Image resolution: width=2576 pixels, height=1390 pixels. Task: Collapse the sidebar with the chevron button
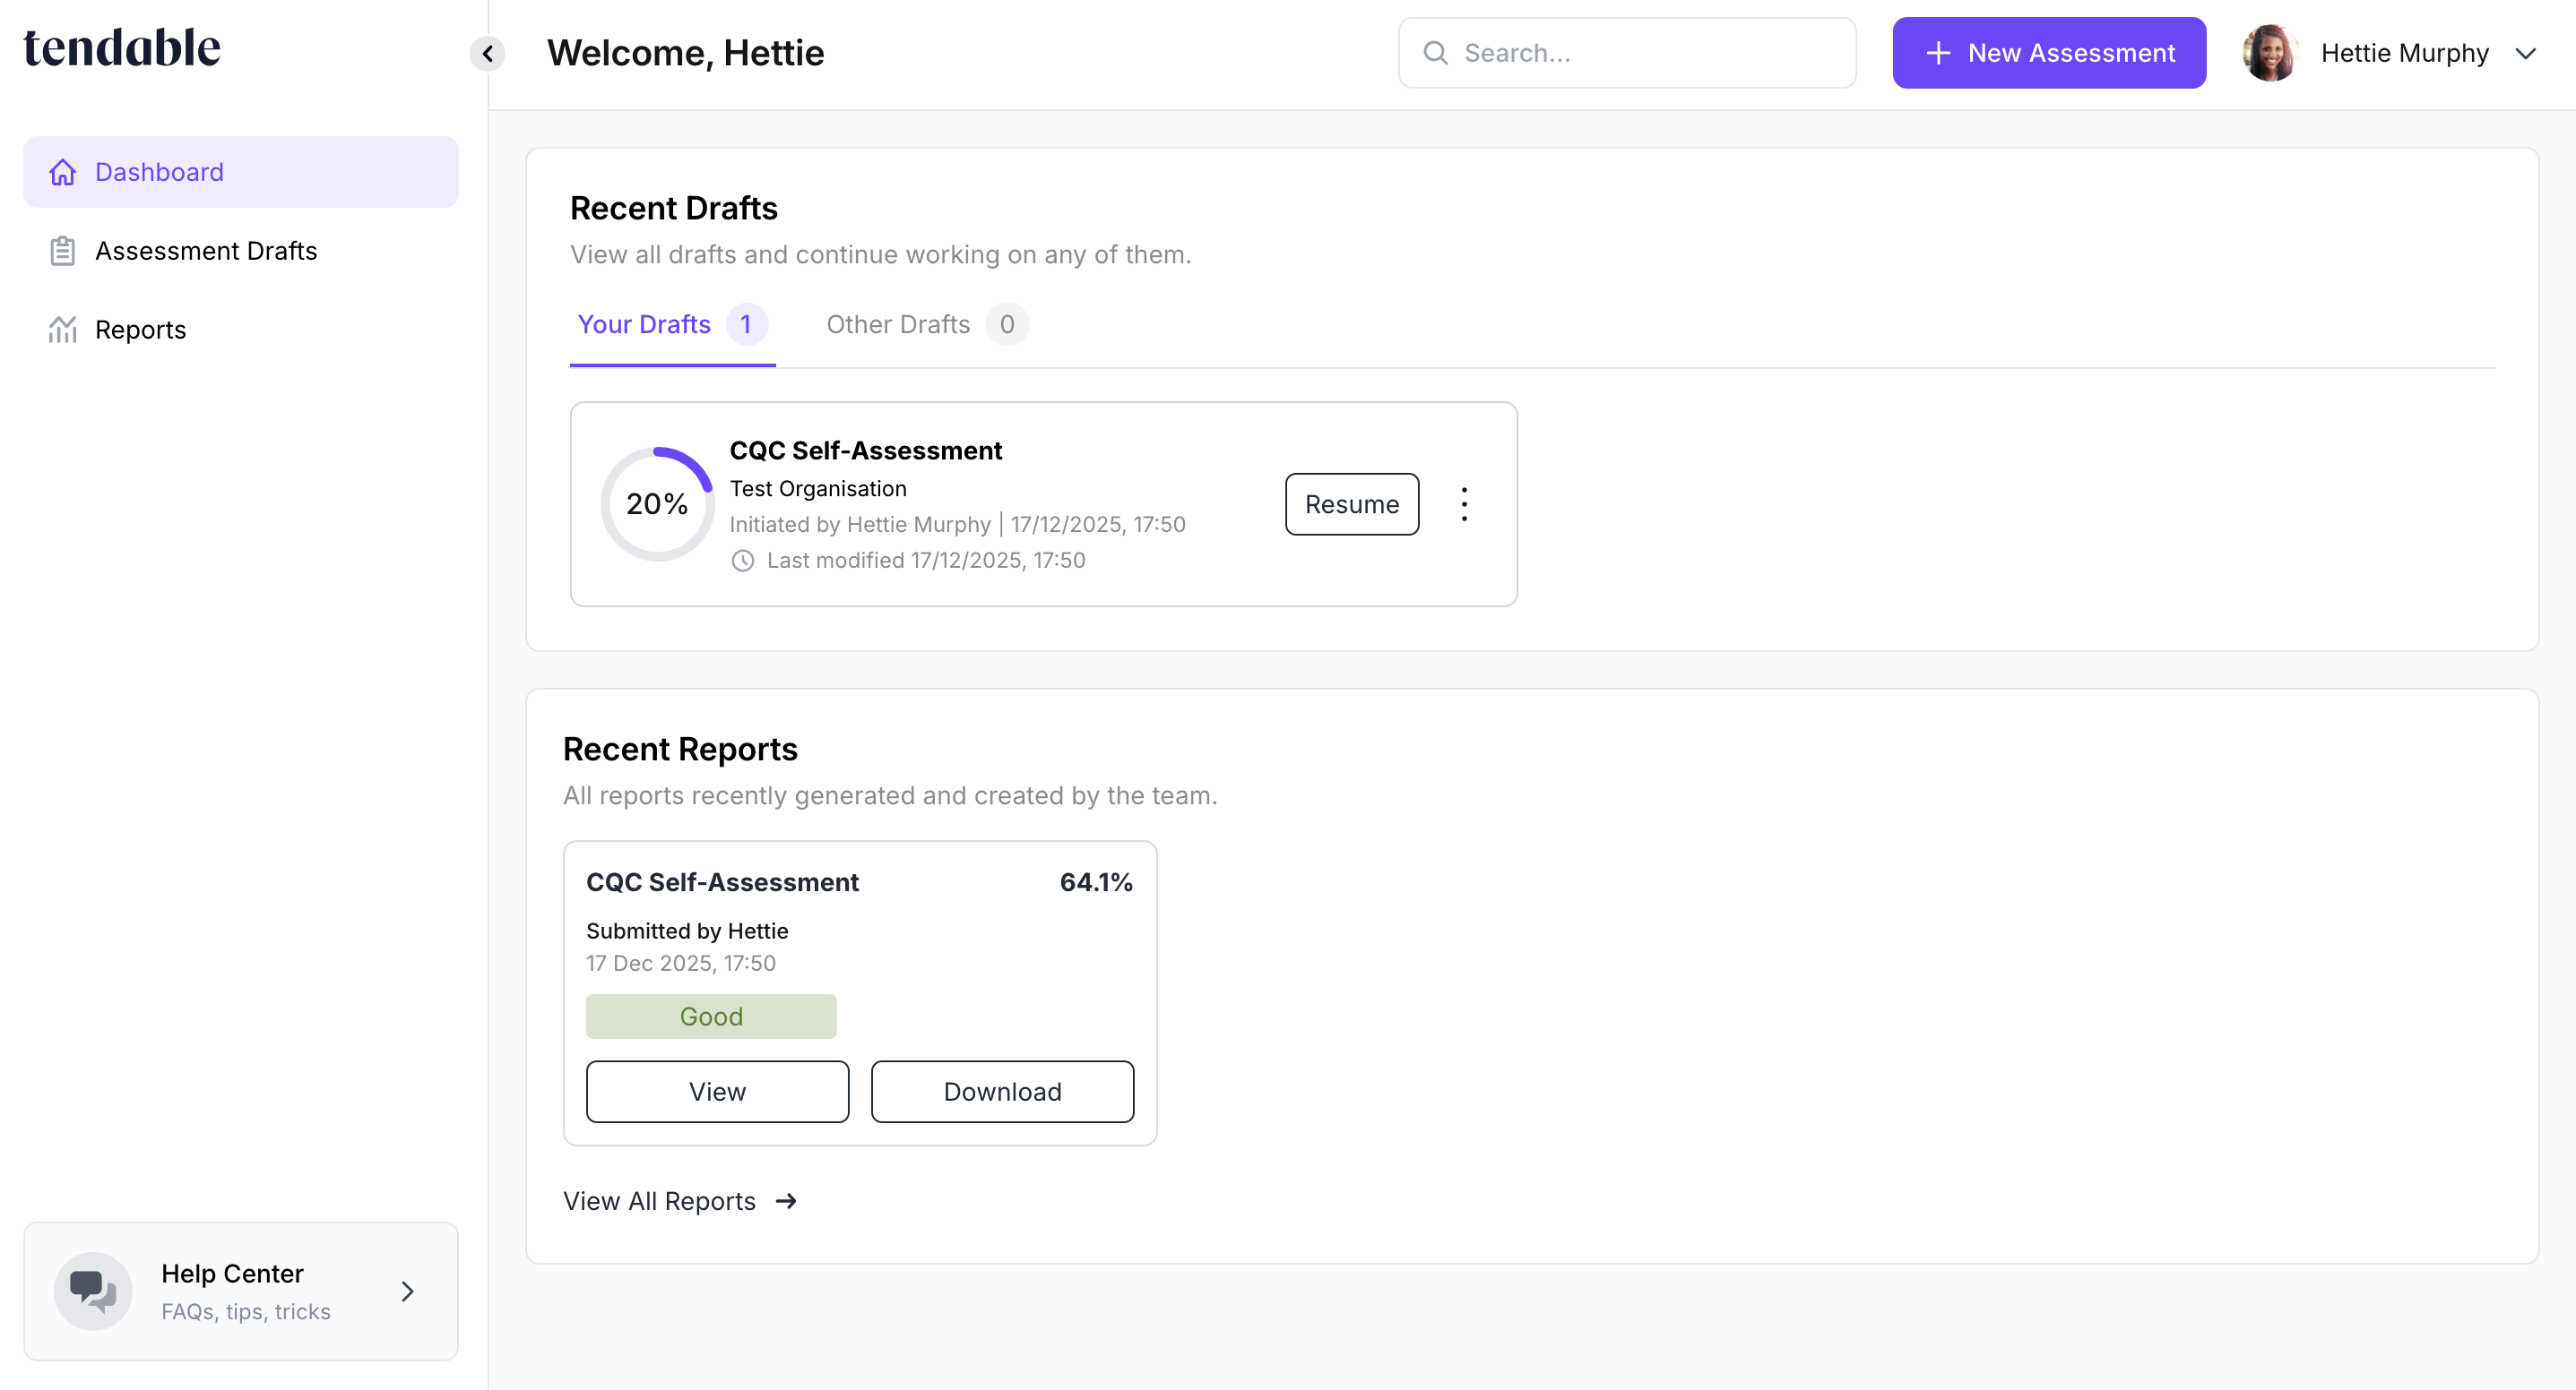click(487, 53)
